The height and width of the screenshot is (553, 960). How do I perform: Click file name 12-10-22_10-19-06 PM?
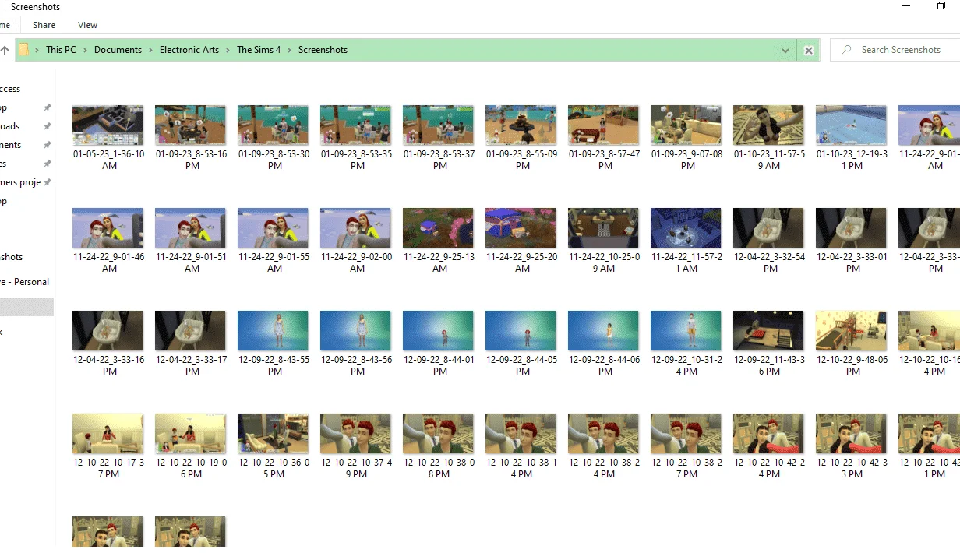coord(192,468)
